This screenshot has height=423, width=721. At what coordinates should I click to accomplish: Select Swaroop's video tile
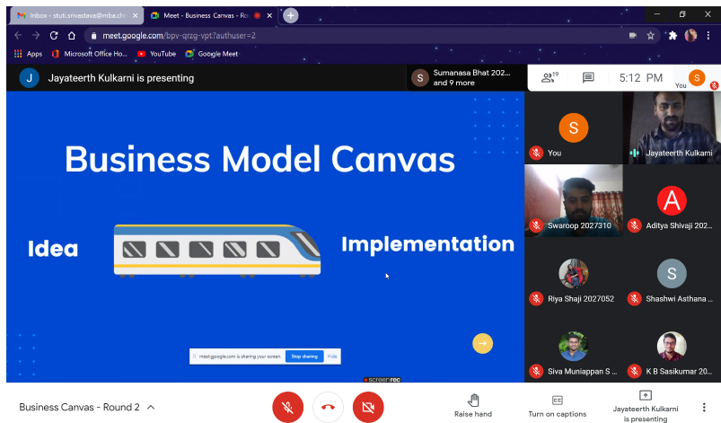tap(573, 198)
